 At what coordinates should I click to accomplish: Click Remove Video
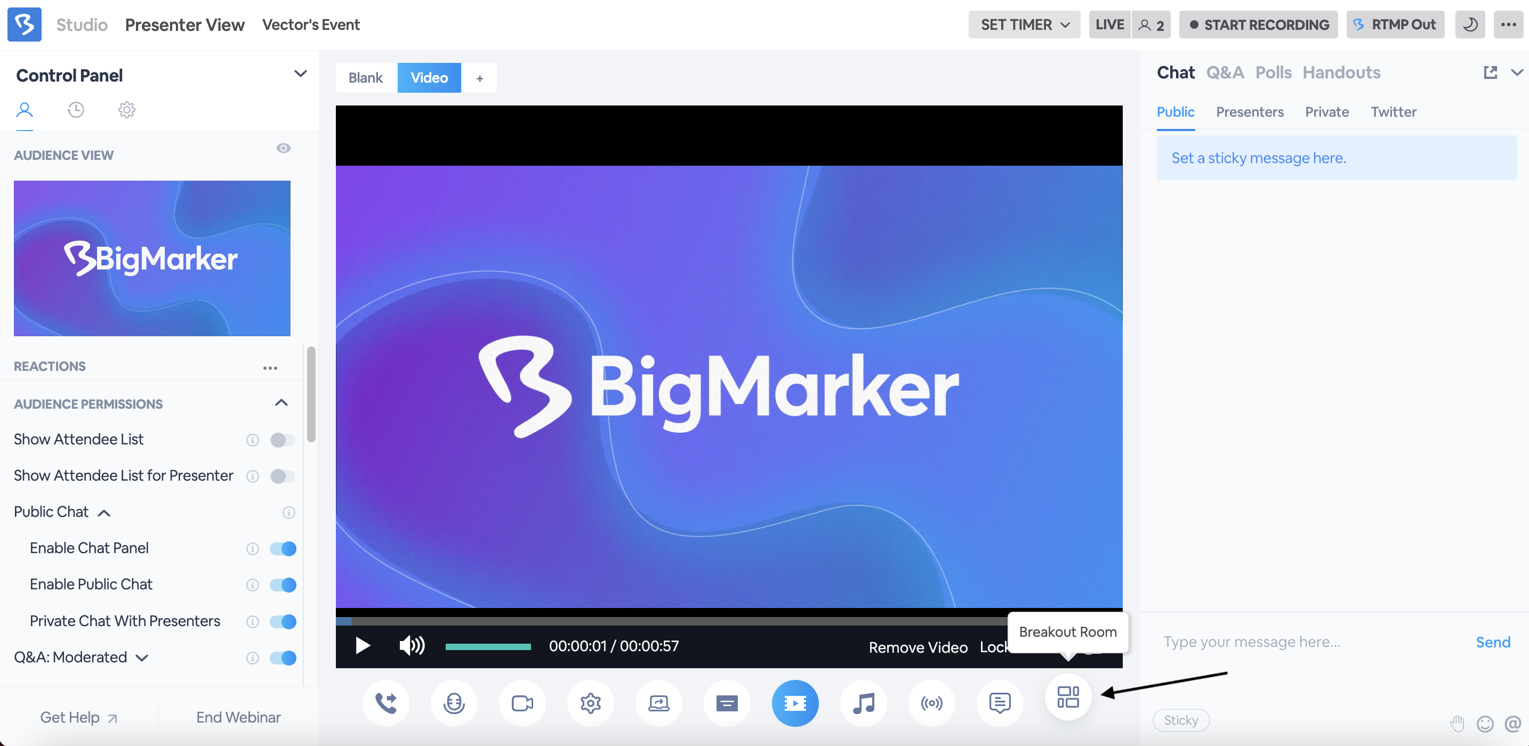tap(918, 647)
